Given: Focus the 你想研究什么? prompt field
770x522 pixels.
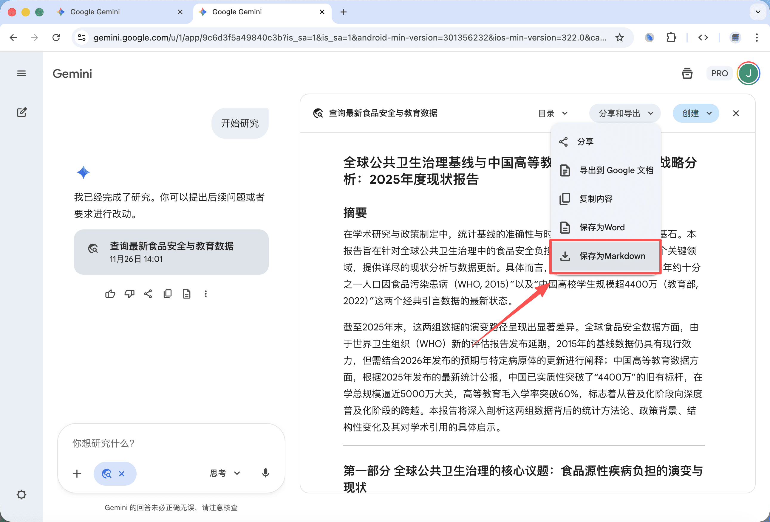Looking at the screenshot, I should click(x=166, y=443).
